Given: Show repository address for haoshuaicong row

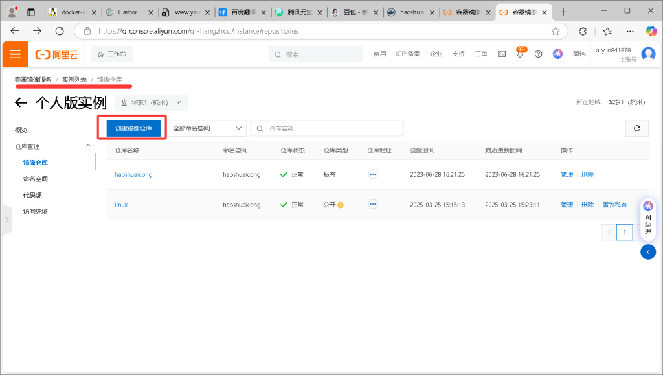Looking at the screenshot, I should click(372, 174).
